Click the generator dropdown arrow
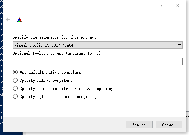The width and height of the screenshot is (189, 135). point(179,45)
